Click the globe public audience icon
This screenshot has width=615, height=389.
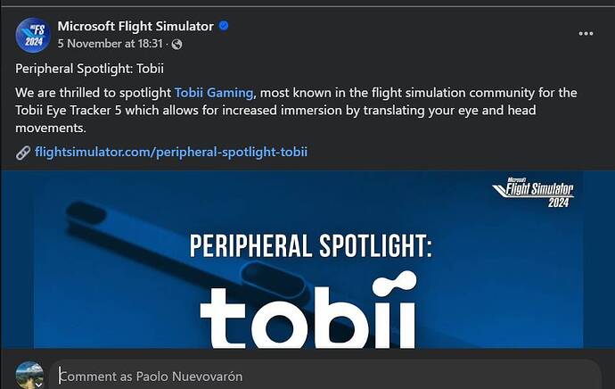(176, 44)
